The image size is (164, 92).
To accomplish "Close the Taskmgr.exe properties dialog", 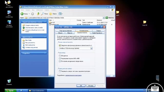I will tap(104, 27).
